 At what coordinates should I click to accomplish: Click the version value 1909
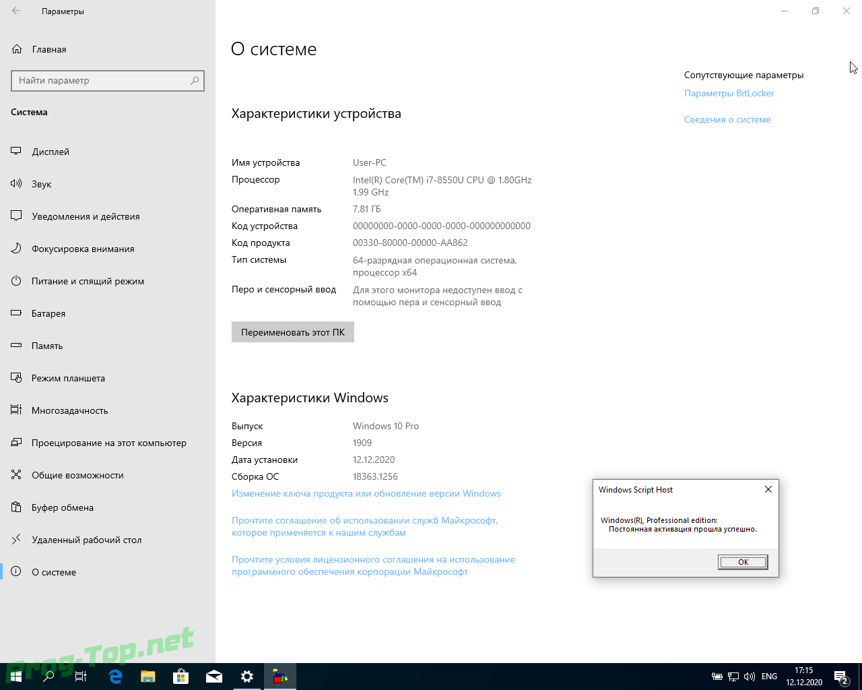(362, 443)
